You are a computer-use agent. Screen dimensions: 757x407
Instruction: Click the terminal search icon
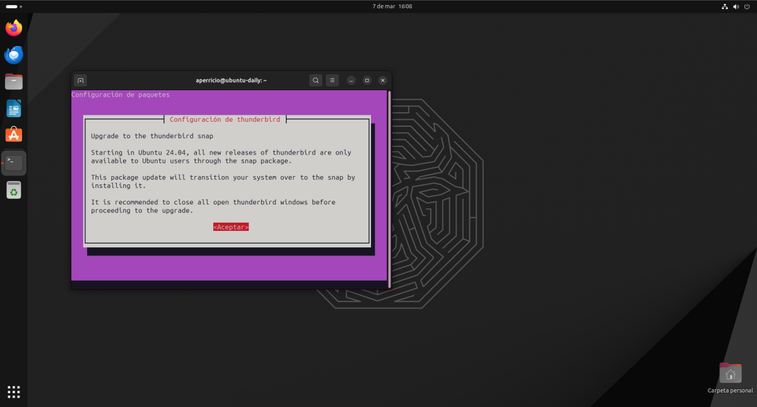(316, 80)
